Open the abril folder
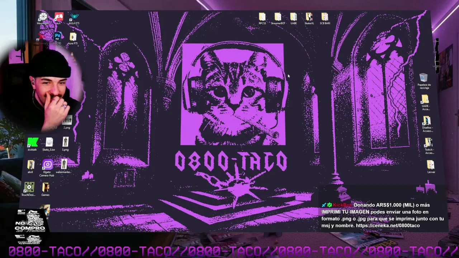The image size is (459, 258). (x=30, y=167)
